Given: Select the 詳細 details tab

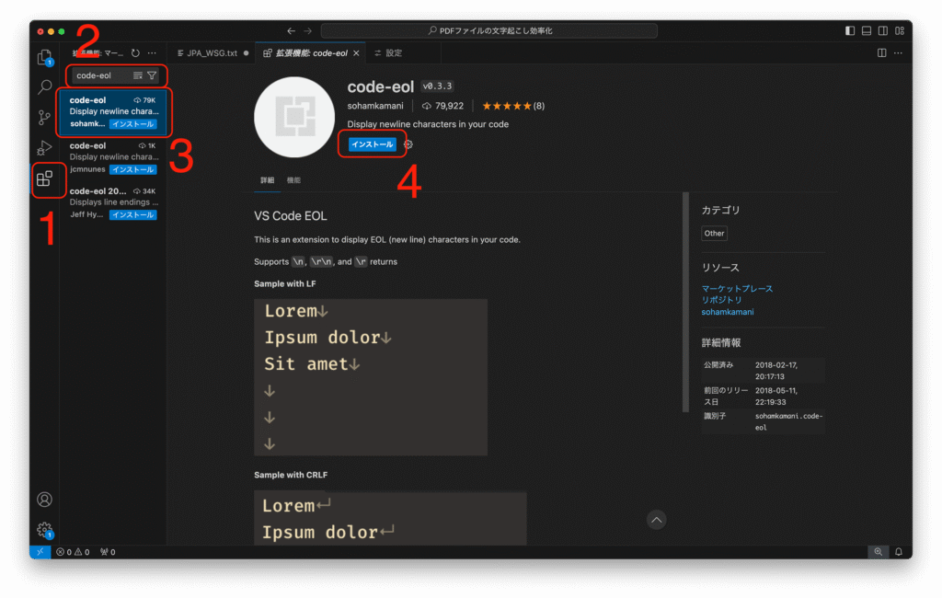Looking at the screenshot, I should (268, 180).
